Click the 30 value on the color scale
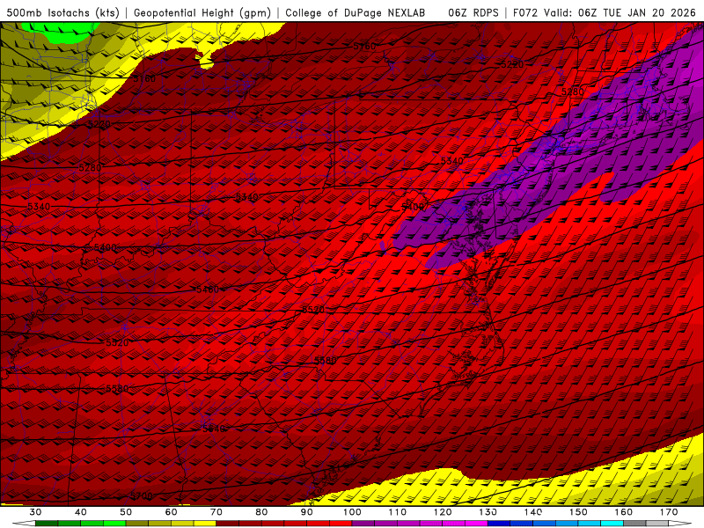Screen dimensions: 704x528 tap(35, 512)
